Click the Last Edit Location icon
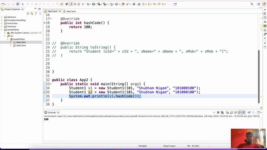The width and height of the screenshot is (267, 150). tap(155, 4)
